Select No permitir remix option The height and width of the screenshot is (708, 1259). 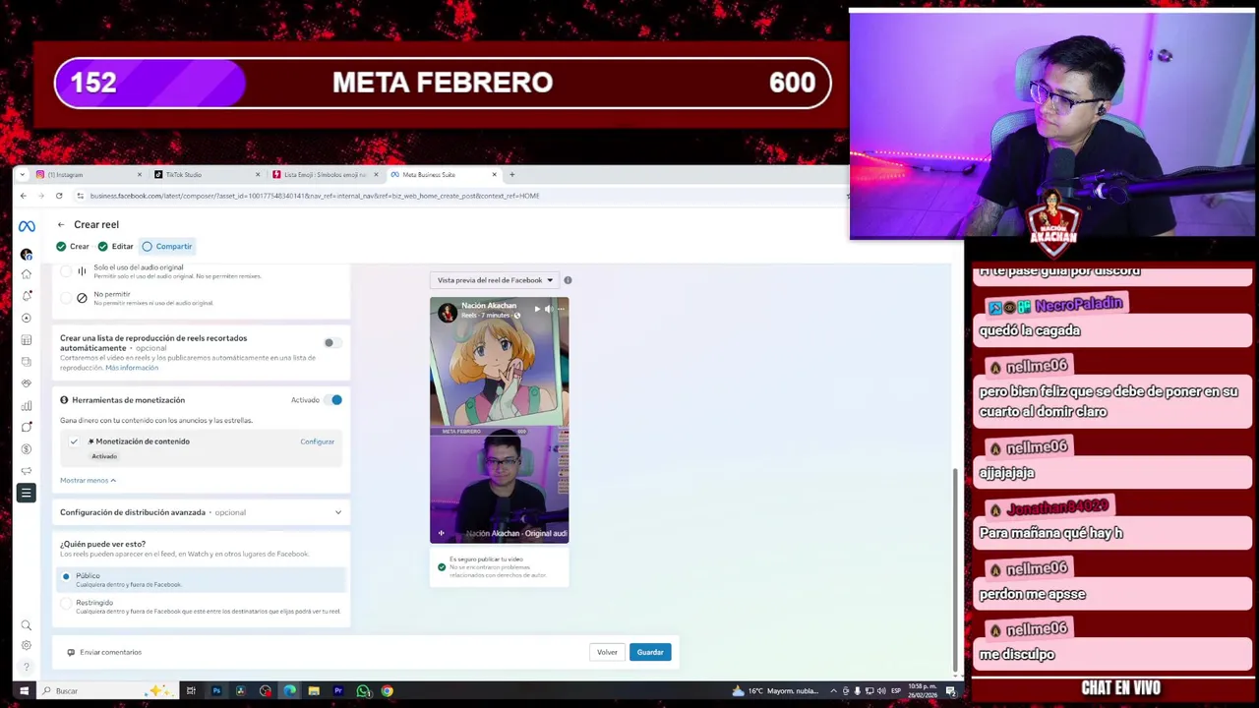[66, 298]
